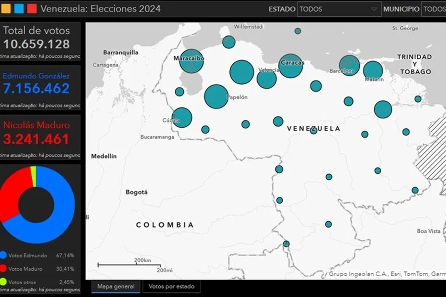Open the MUNICIPIO dropdown

point(435,9)
